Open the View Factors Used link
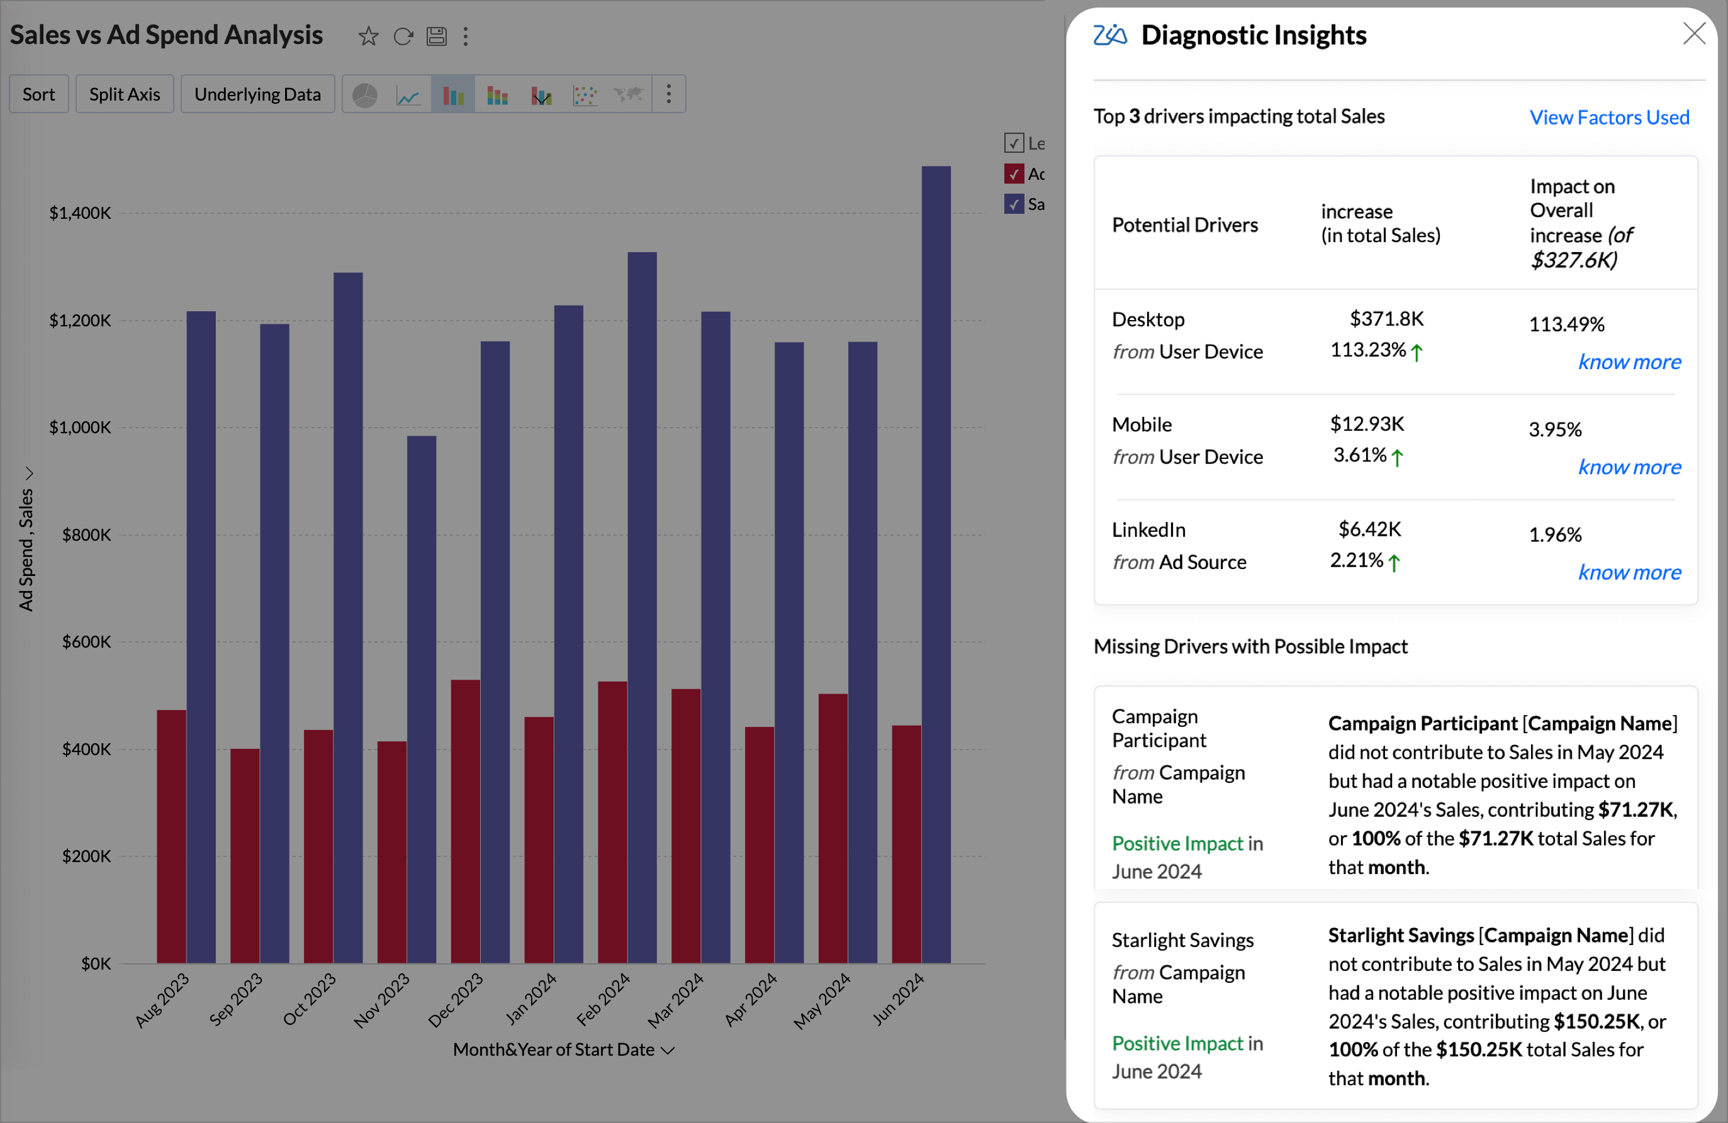1728x1123 pixels. pos(1609,118)
